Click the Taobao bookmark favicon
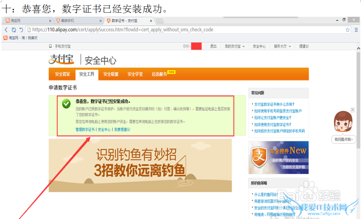 click(5, 38)
